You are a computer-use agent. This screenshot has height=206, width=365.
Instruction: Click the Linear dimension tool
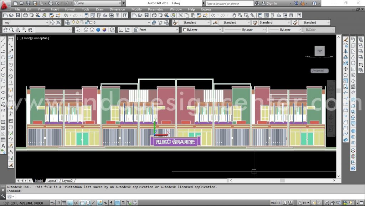11,40
